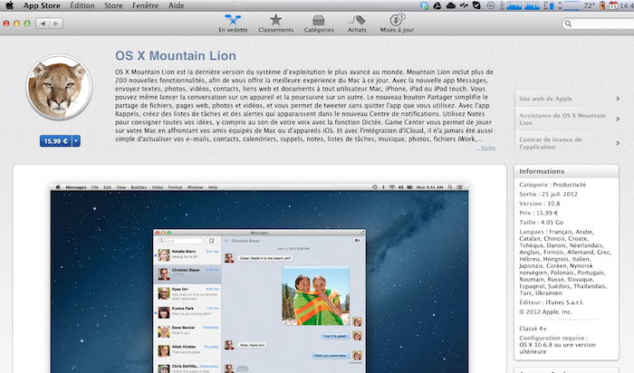Open the Achats tab

[x=357, y=24]
